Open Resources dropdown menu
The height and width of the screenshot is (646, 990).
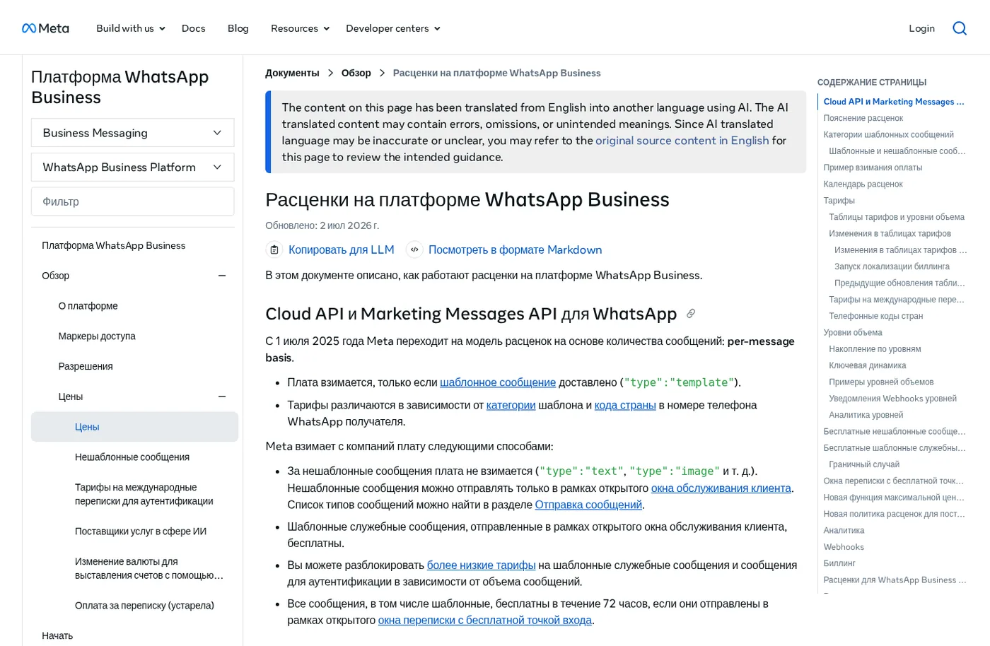301,28
